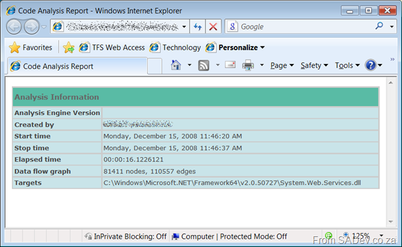Viewport: 402px width, 247px height.
Task: Click the Read Mail envelope icon
Action: (x=231, y=65)
